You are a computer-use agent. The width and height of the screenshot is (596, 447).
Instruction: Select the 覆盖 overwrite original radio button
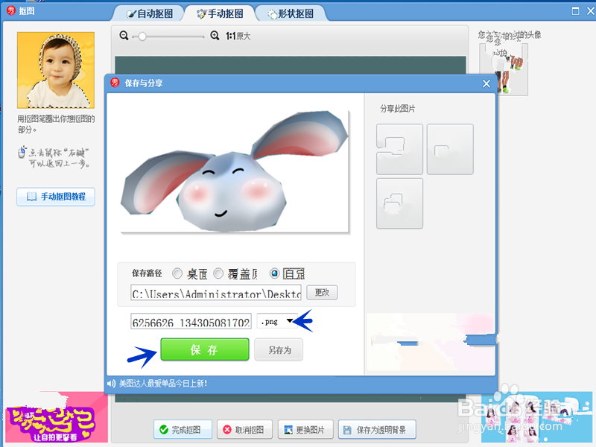click(x=218, y=273)
